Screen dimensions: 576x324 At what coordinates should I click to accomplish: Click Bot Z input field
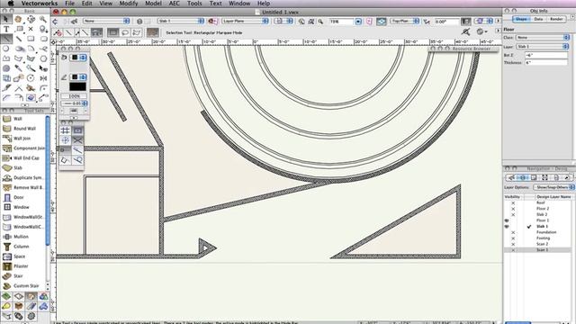point(546,55)
